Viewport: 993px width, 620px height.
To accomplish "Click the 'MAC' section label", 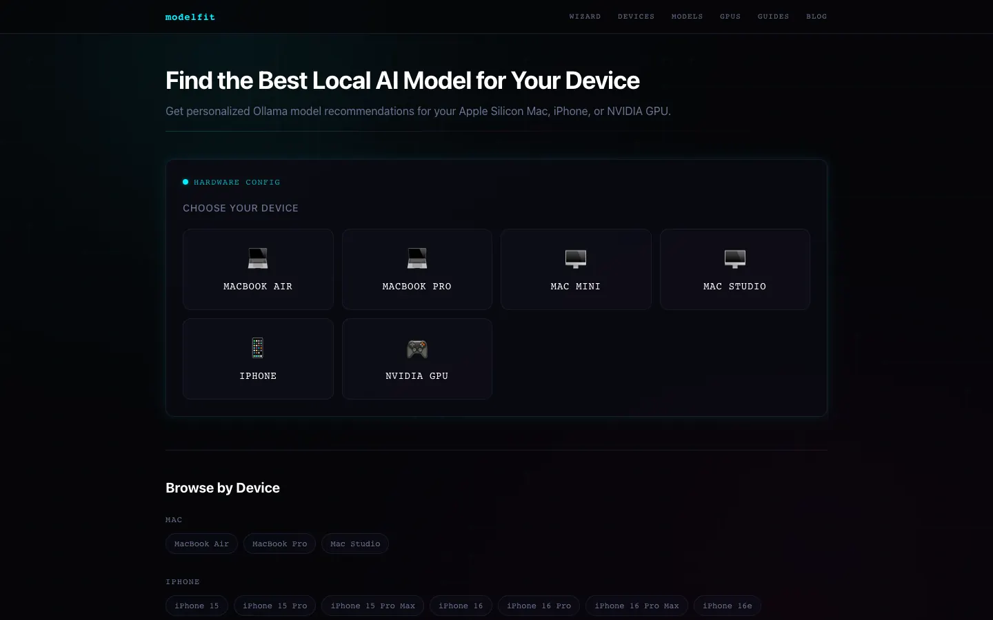I will tap(174, 520).
